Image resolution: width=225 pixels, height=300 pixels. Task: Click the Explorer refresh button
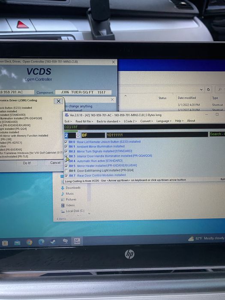click(x=208, y=89)
